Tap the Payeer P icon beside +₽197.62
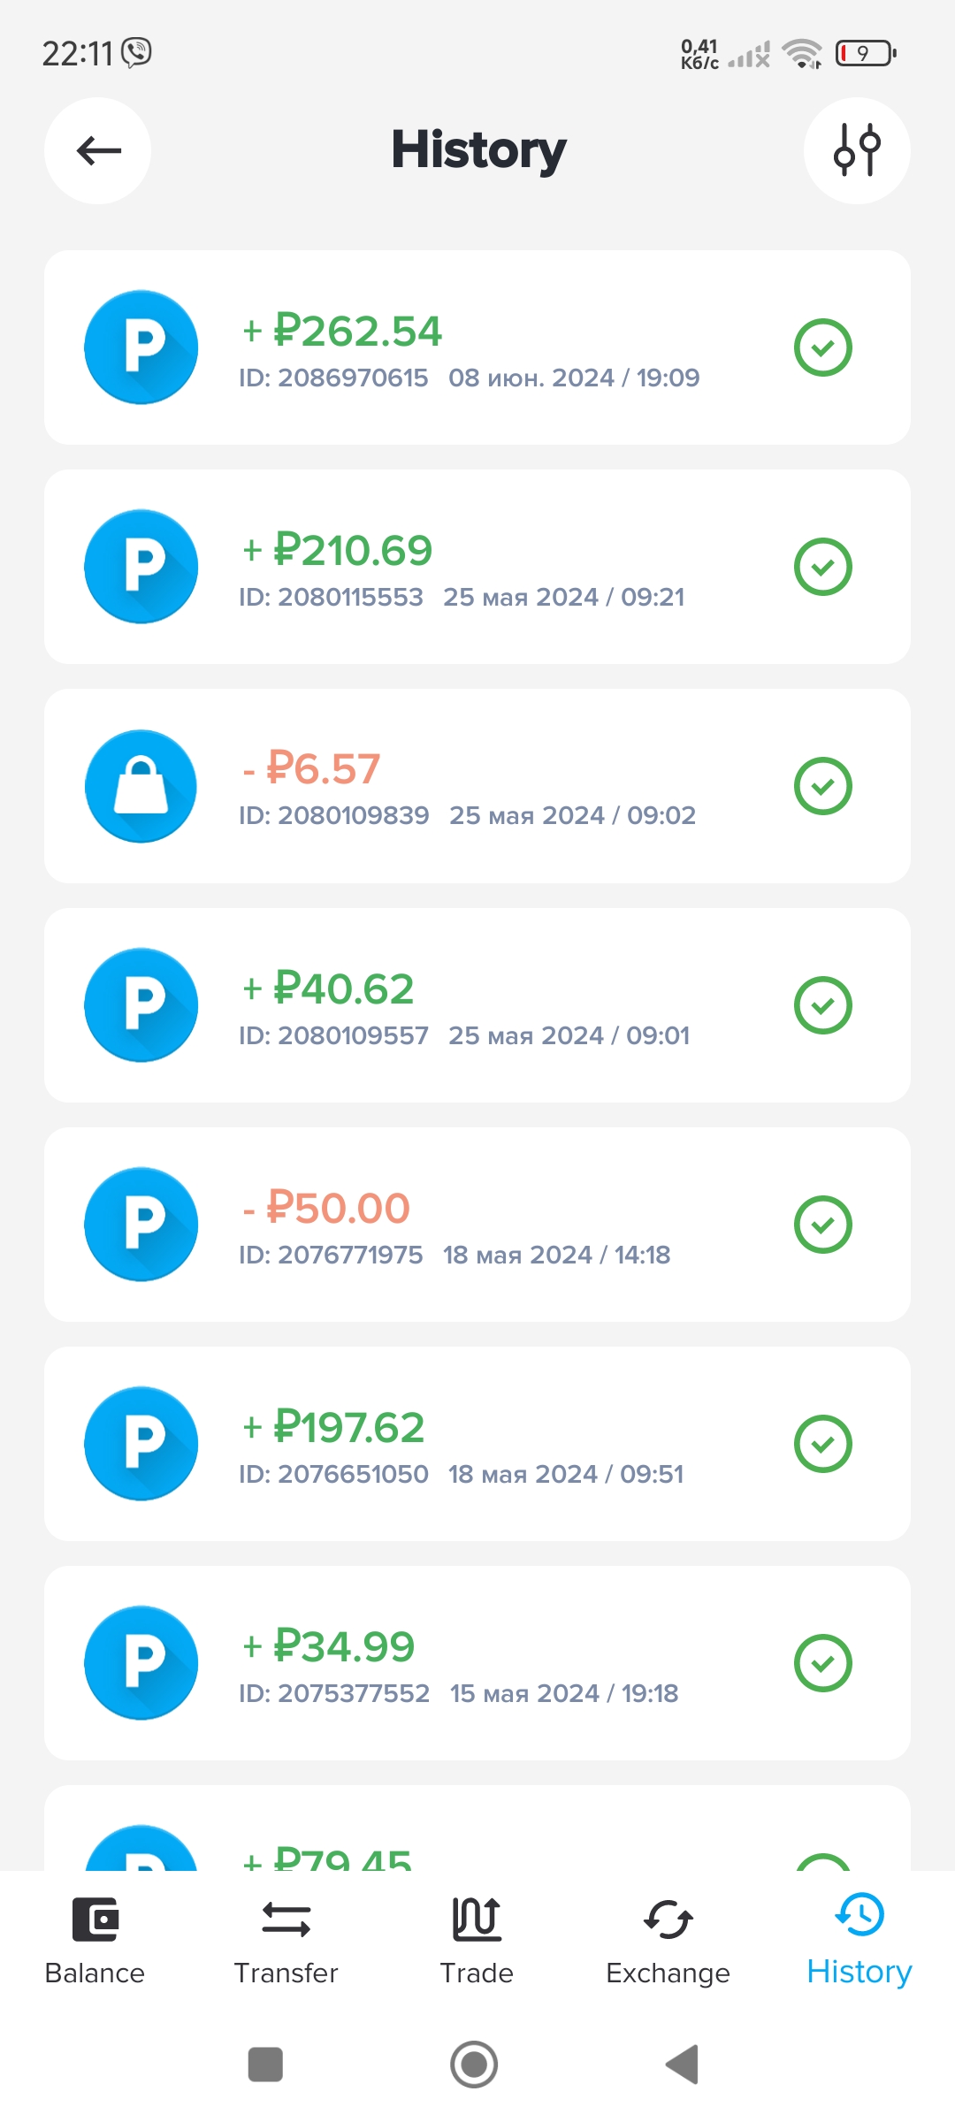 pos(141,1444)
